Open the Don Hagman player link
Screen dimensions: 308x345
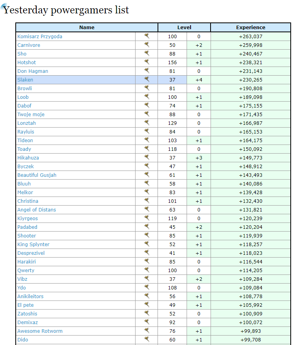click(33, 71)
